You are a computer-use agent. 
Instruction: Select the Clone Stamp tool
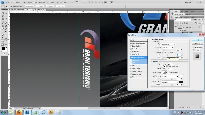click(3, 26)
